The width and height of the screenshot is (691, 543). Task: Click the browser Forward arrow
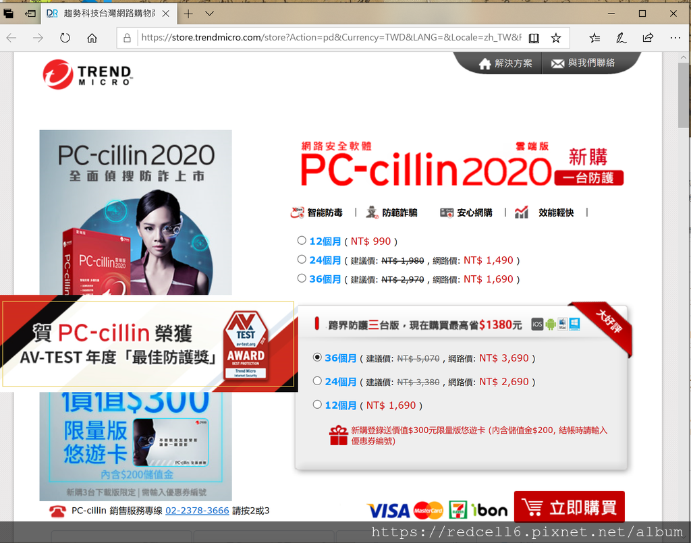tap(38, 38)
